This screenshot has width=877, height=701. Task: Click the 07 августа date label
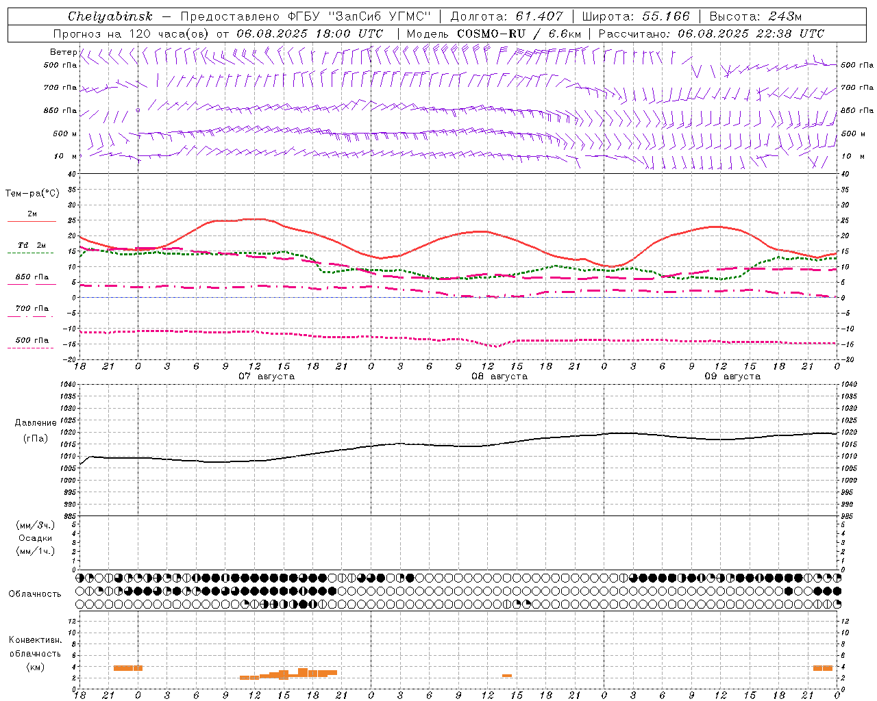(x=267, y=377)
